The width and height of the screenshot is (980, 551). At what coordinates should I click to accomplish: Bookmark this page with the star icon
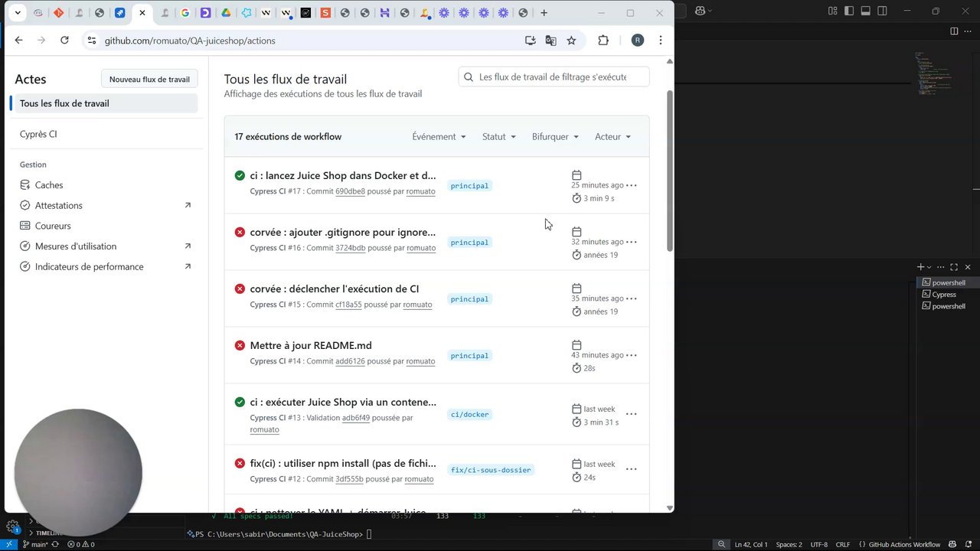pyautogui.click(x=571, y=41)
